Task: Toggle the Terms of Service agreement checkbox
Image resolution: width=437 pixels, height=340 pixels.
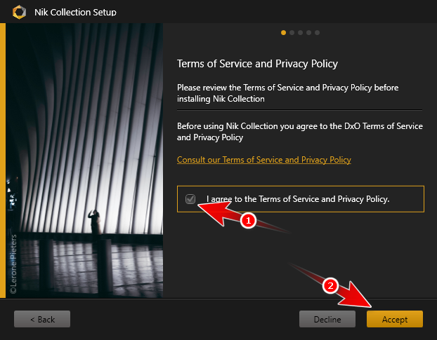Action: pyautogui.click(x=190, y=199)
